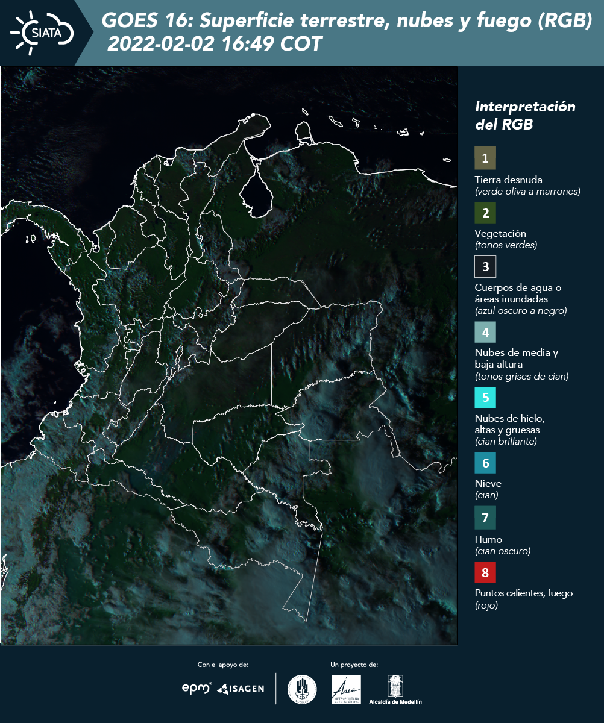Click "Cuerpos de agua o áreas inundadas" label
Image resolution: width=604 pixels, height=723 pixels.
click(518, 293)
